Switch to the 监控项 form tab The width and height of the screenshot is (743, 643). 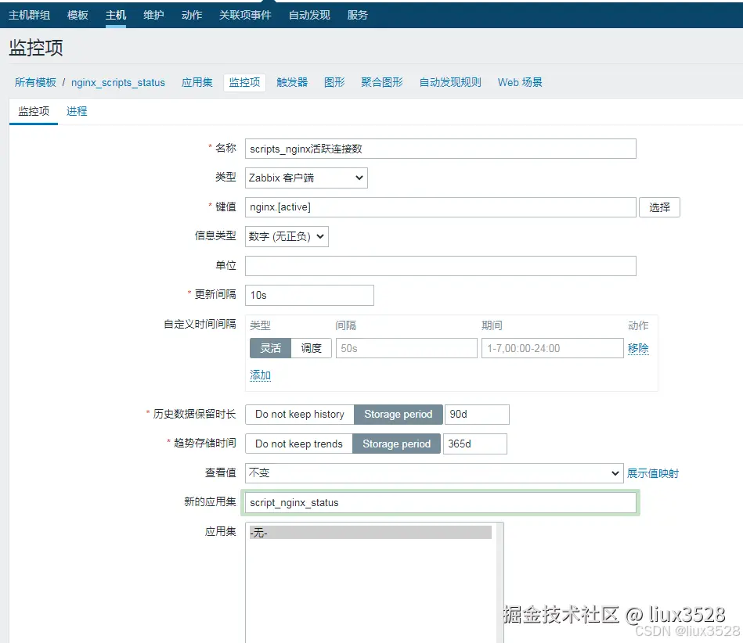click(x=34, y=111)
